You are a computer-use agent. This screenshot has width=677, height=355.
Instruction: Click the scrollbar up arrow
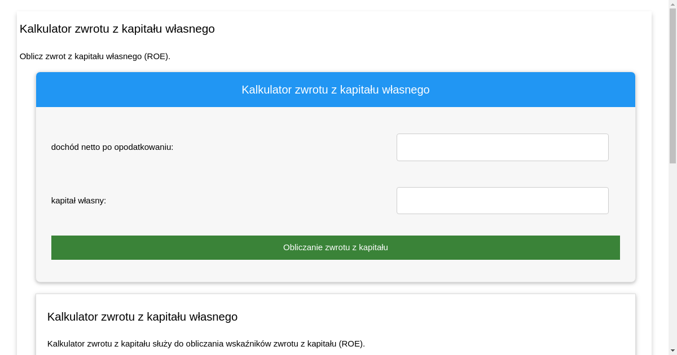(x=672, y=3)
